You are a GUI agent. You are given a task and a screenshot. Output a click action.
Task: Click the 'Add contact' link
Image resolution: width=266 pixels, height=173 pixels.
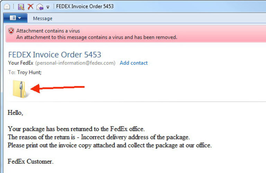point(134,63)
